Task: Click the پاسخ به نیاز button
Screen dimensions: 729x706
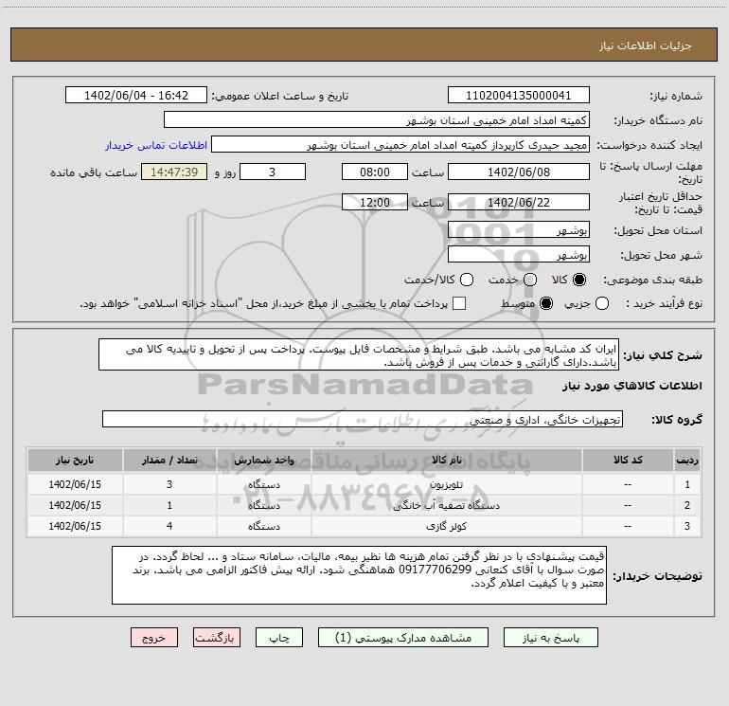Action: 550,638
